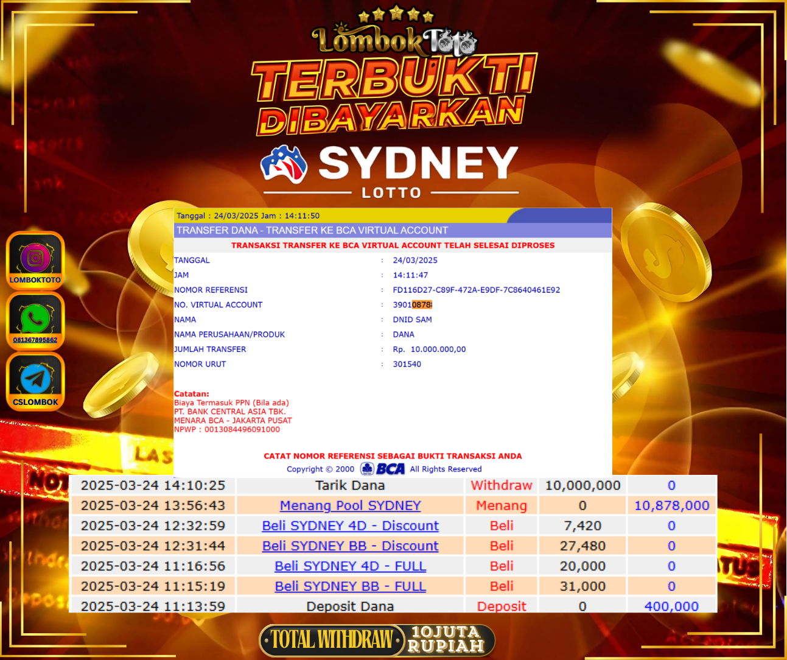Open Beli SYDNEY BB - Discount link

click(350, 546)
